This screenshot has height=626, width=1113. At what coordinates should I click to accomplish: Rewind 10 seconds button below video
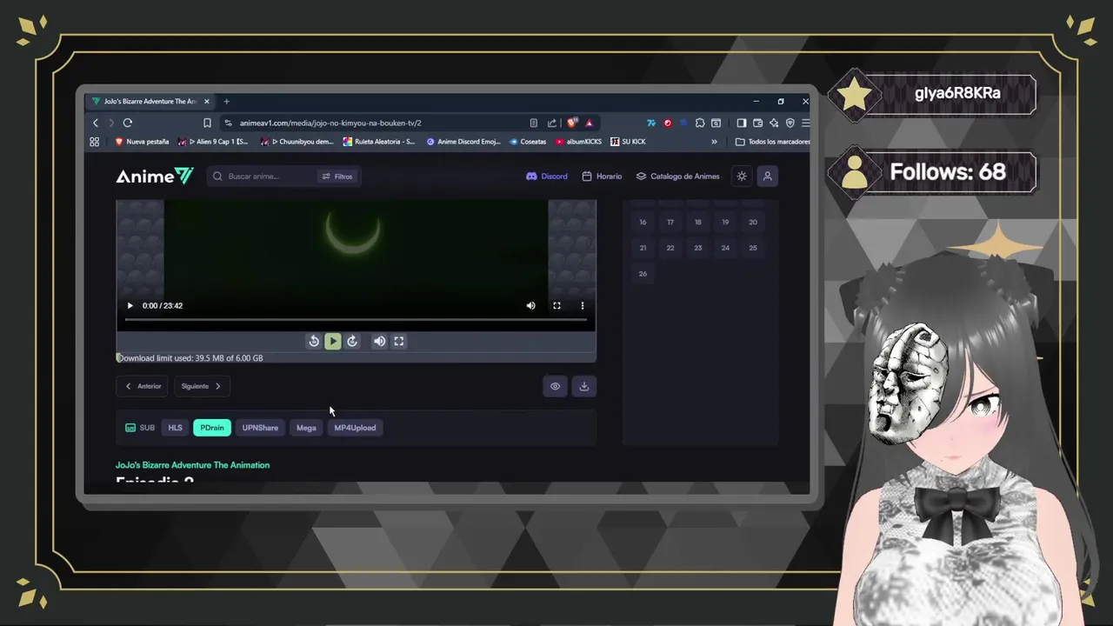pyautogui.click(x=314, y=341)
